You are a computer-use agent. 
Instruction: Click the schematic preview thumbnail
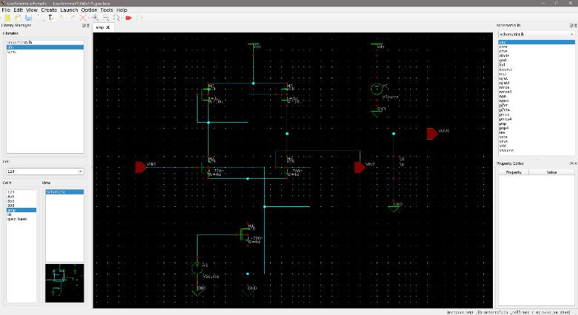(64, 282)
